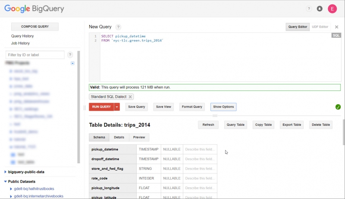Click the Export Table button
Viewport: 345px width, 199px height.
[292, 125]
